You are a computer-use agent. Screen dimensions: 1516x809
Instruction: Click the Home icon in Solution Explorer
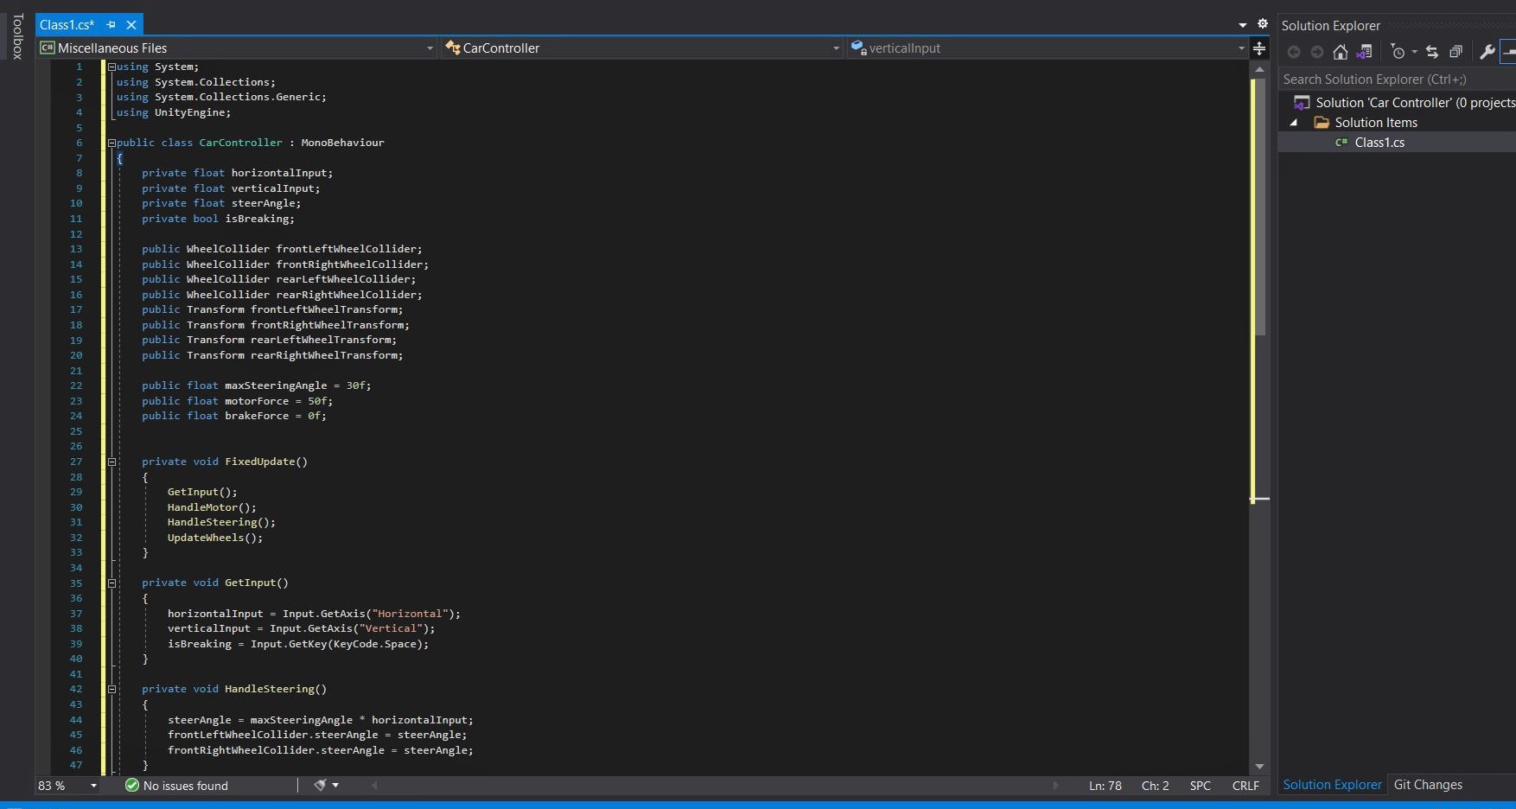point(1340,52)
